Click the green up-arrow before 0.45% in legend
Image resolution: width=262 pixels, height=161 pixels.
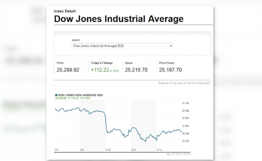tap(81, 98)
